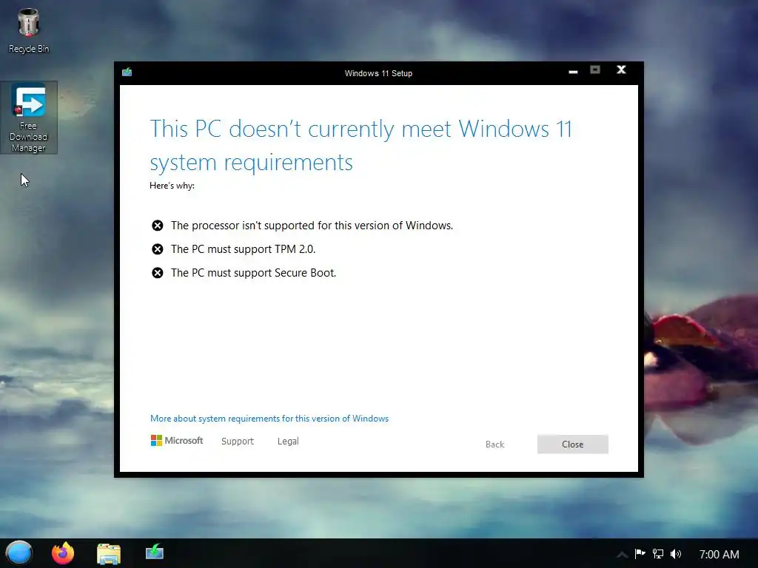The height and width of the screenshot is (568, 758).
Task: Open the Support link
Action: pos(238,441)
